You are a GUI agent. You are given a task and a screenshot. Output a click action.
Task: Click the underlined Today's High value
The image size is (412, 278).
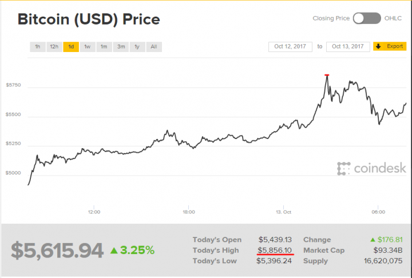coord(275,250)
